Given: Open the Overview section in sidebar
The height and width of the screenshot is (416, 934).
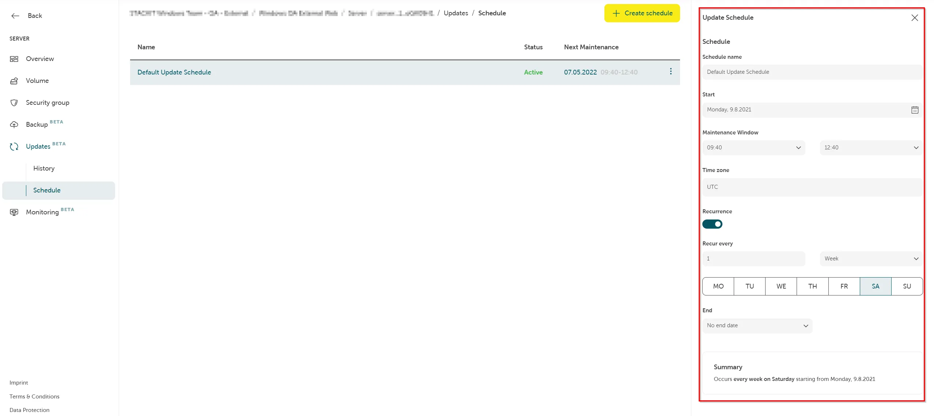Looking at the screenshot, I should pyautogui.click(x=40, y=58).
